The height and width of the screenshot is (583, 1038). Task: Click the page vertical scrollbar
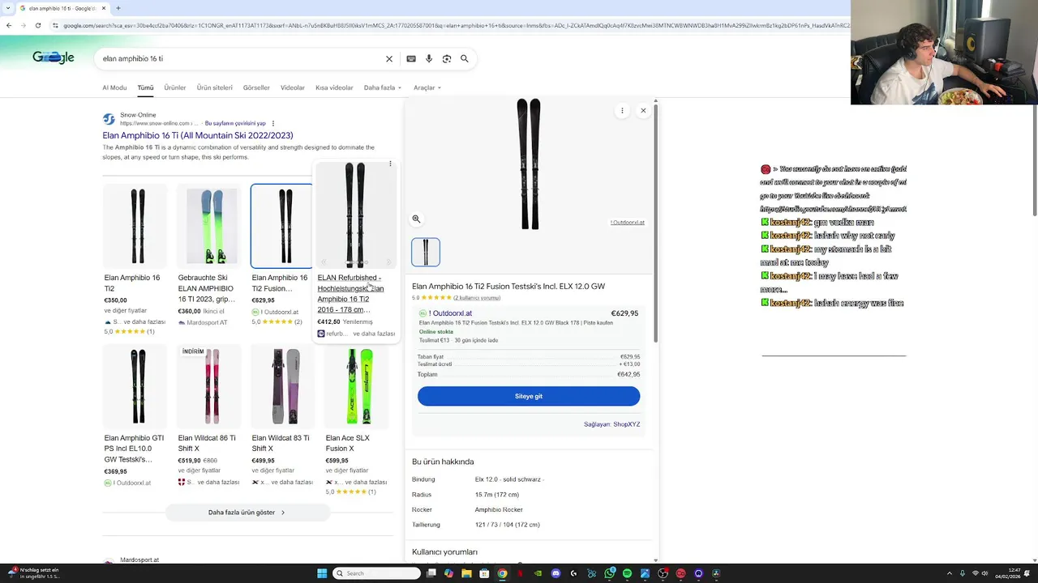pos(1034,158)
